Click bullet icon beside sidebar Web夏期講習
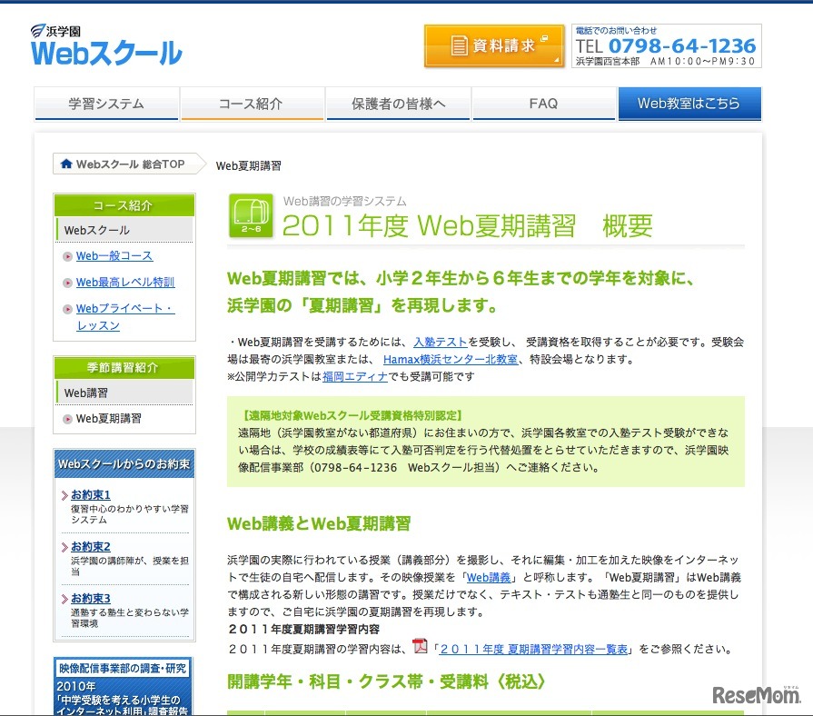This screenshot has height=716, width=813. point(67,419)
